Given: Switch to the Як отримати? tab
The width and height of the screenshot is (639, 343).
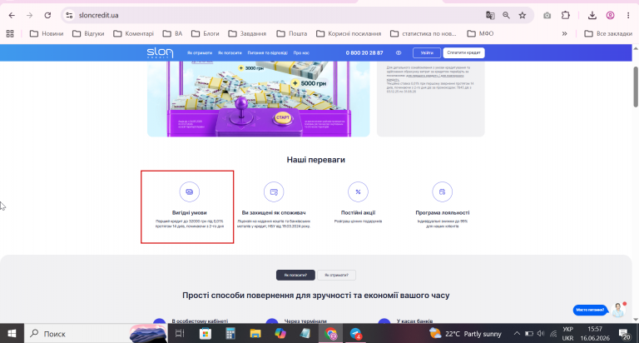Looking at the screenshot, I should pos(336,276).
